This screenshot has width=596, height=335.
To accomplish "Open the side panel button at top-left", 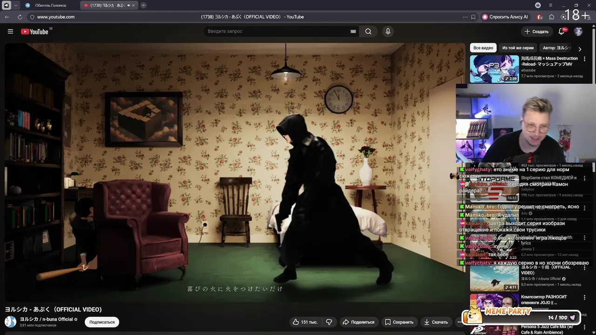I will (7, 5).
